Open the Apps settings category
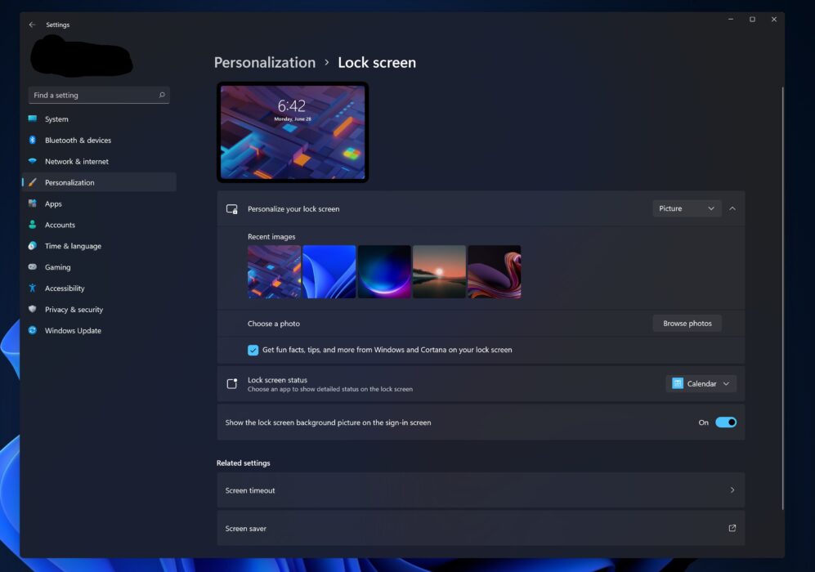The image size is (815, 572). click(x=53, y=204)
